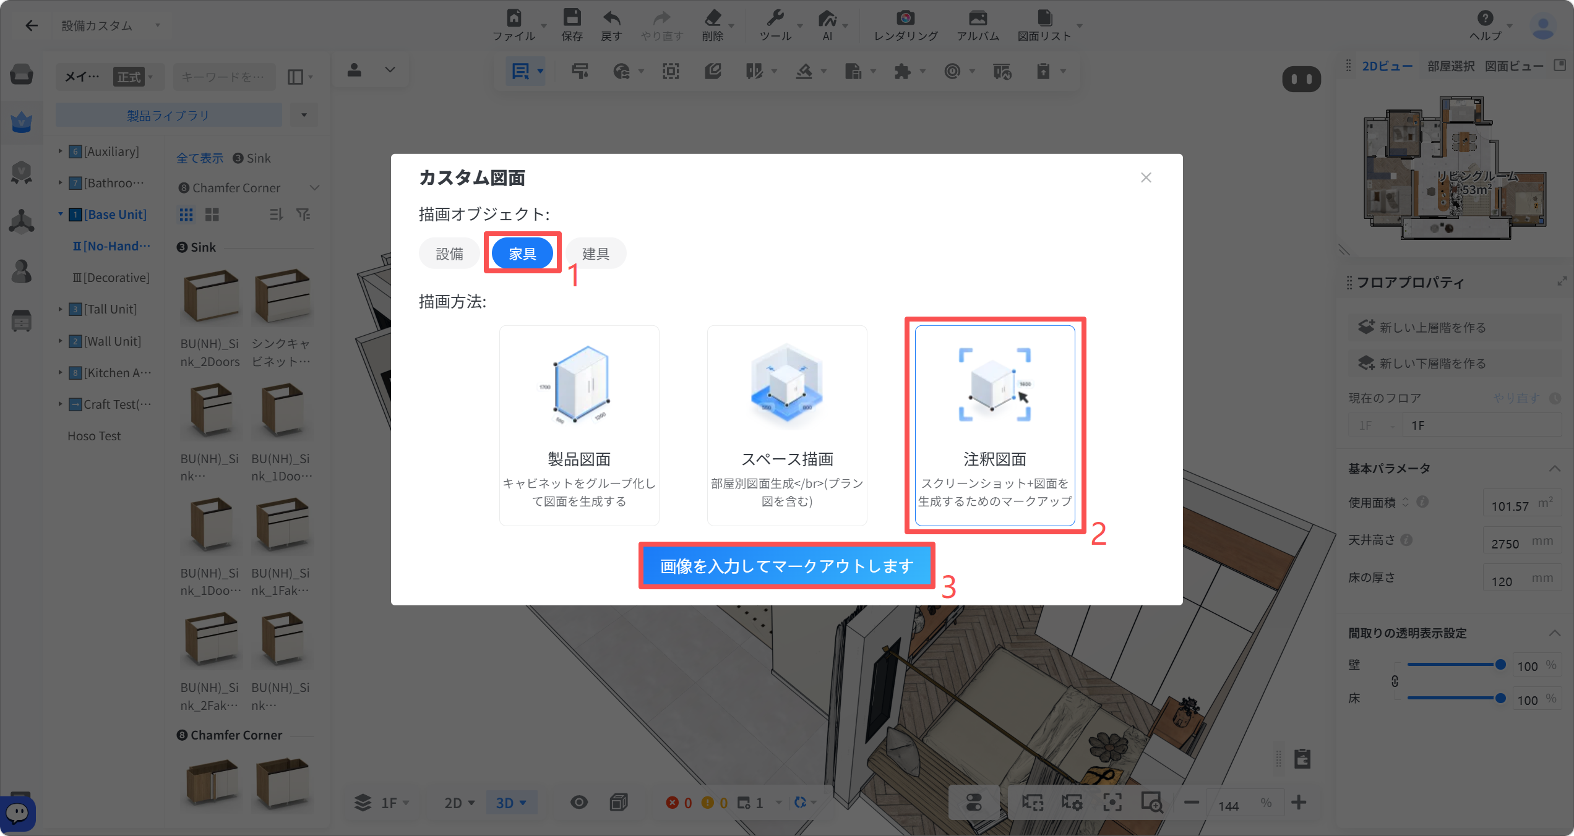Switch to large grid view icon
Viewport: 1574px width, 836px height.
coord(212,215)
